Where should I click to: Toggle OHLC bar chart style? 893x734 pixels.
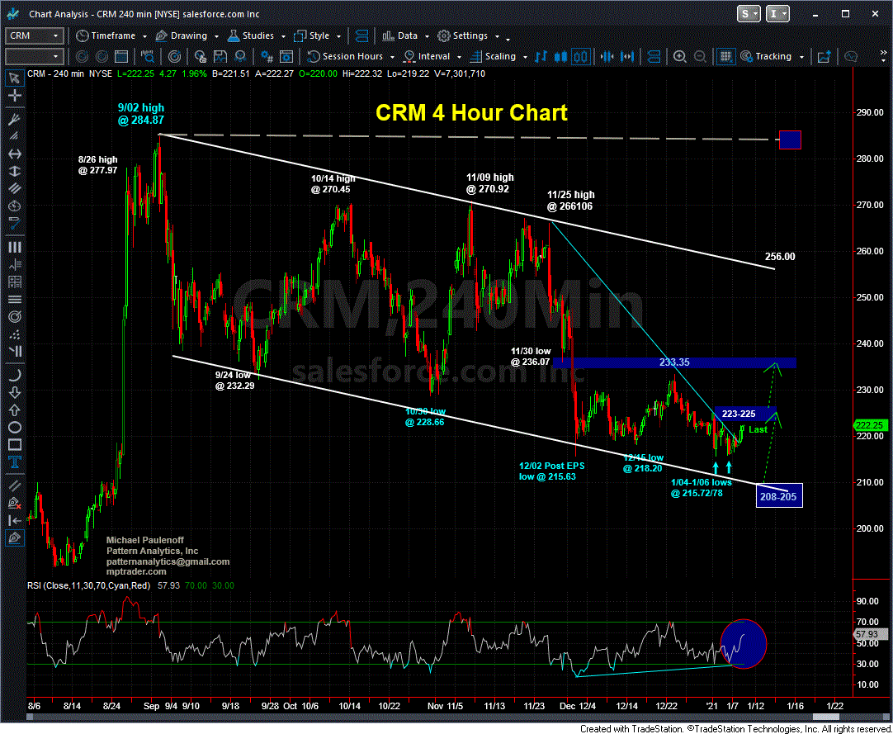(542, 56)
